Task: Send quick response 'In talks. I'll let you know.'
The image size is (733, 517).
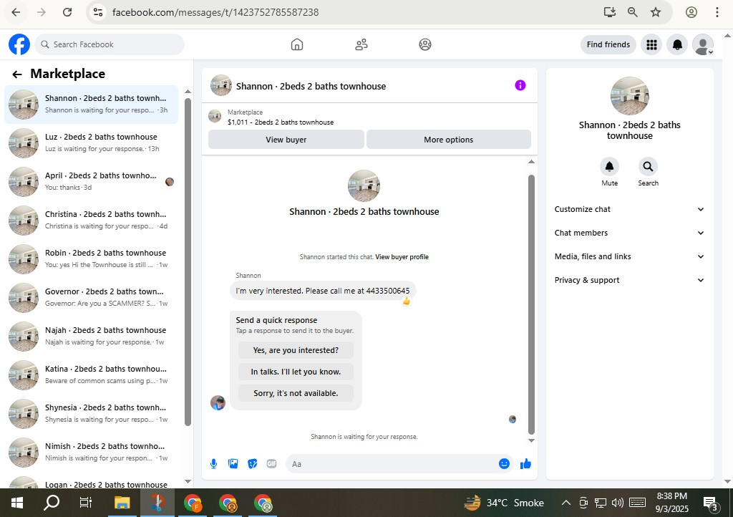Action: [296, 372]
